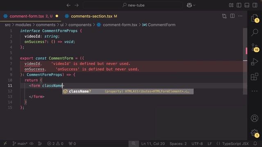The height and width of the screenshot is (147, 262).
Task: Open the Explorer view
Action: pyautogui.click(x=255, y=18)
